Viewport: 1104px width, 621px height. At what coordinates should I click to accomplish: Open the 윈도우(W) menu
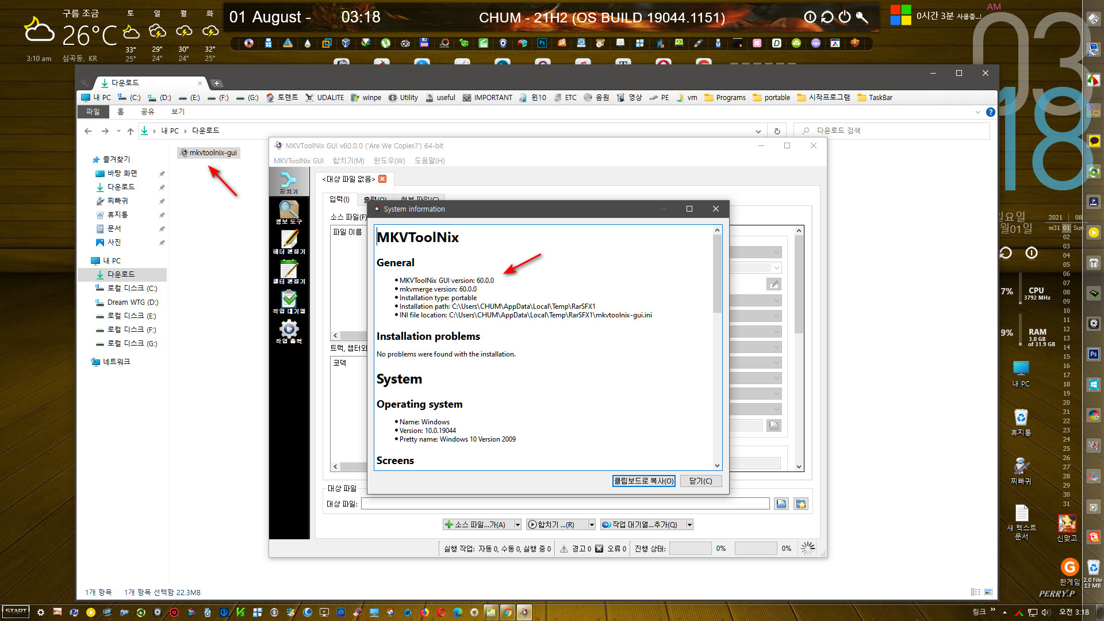[389, 160]
